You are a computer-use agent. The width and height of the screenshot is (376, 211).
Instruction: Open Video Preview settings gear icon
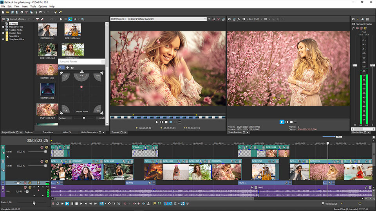pyautogui.click(x=230, y=19)
